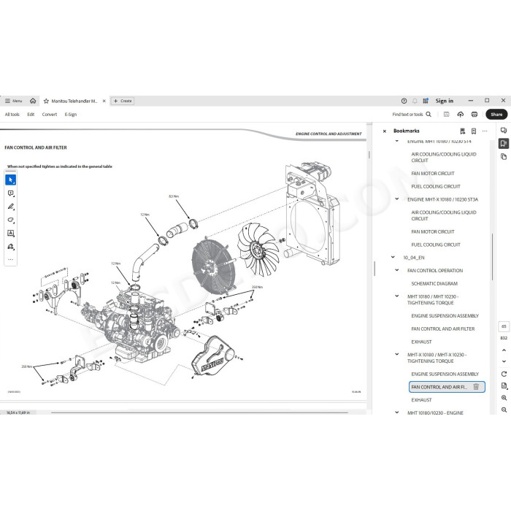Open ENGINE SUSPENSION ASSEMBLY under MHT-X torque

[x=445, y=374]
